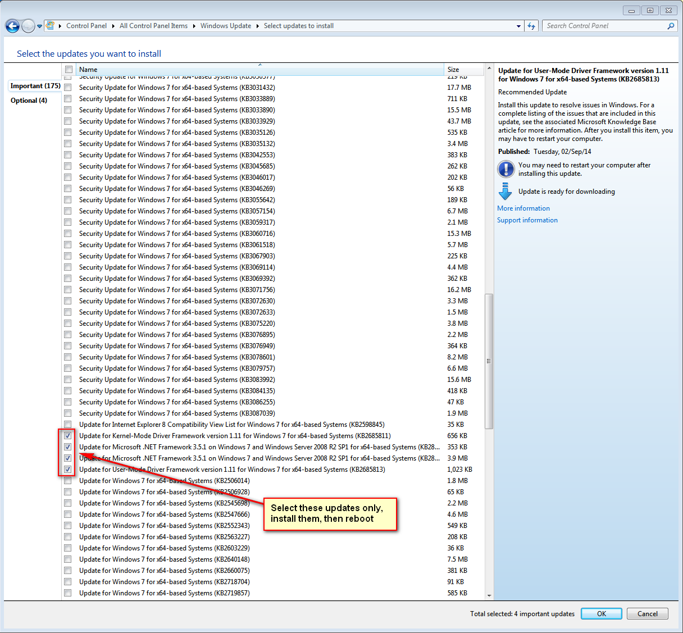The height and width of the screenshot is (633, 683).
Task: Go to Control Panel breadcrumb
Action: coord(86,26)
